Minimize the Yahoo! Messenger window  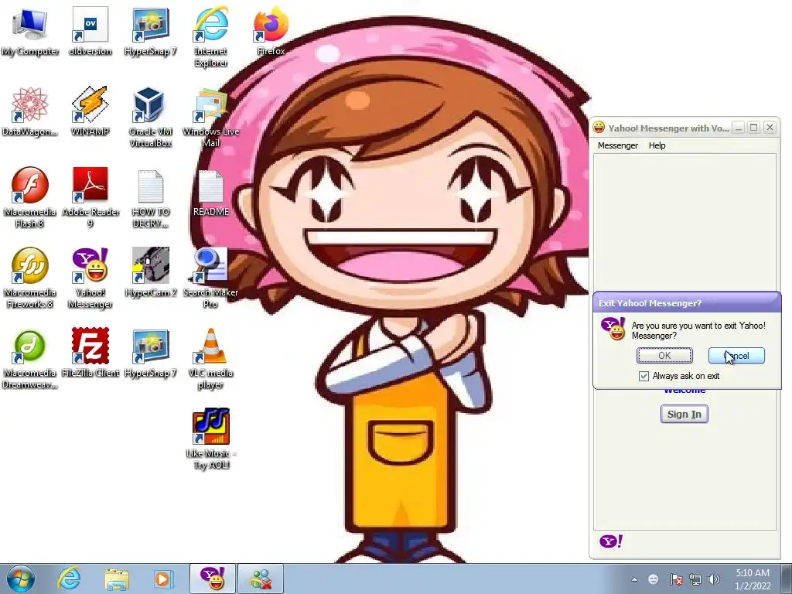739,128
